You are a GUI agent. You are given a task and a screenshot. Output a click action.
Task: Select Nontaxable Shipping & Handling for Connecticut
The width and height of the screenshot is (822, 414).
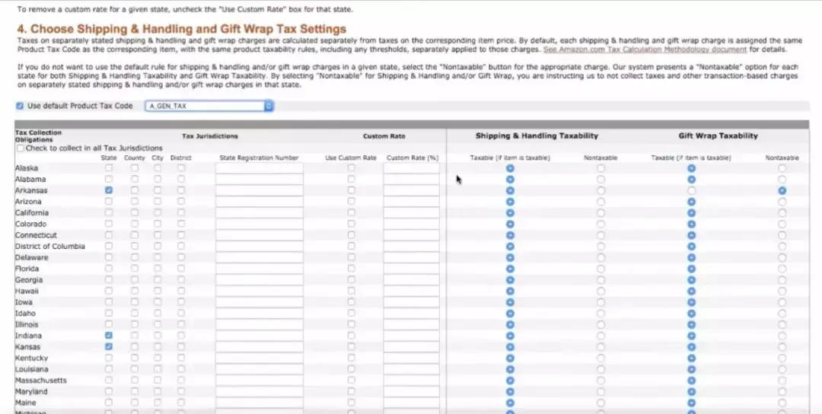pos(601,235)
